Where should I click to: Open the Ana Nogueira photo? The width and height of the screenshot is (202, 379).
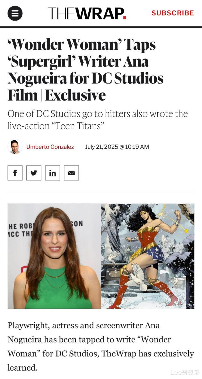(54, 256)
